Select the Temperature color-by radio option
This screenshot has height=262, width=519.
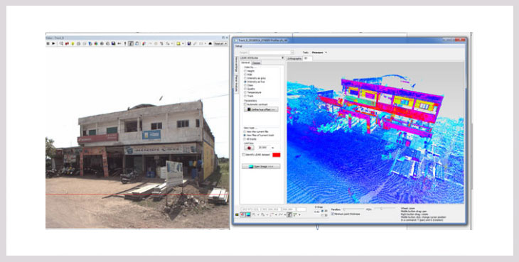point(245,92)
